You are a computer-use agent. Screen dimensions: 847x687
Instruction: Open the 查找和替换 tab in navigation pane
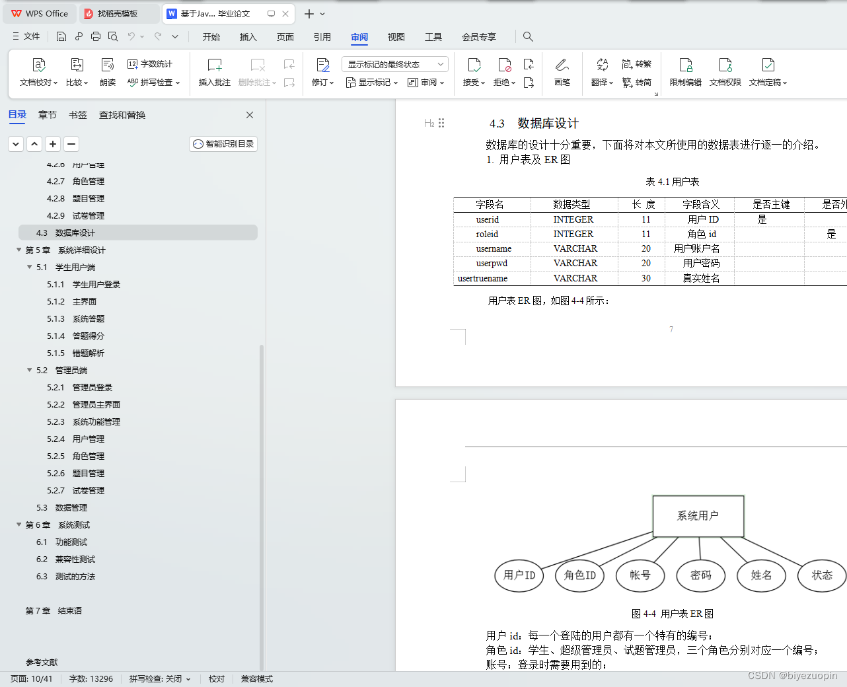pyautogui.click(x=122, y=115)
